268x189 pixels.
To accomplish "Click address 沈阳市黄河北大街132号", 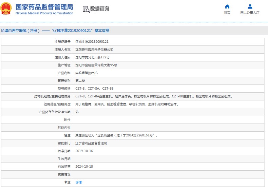I will tap(92, 57).
